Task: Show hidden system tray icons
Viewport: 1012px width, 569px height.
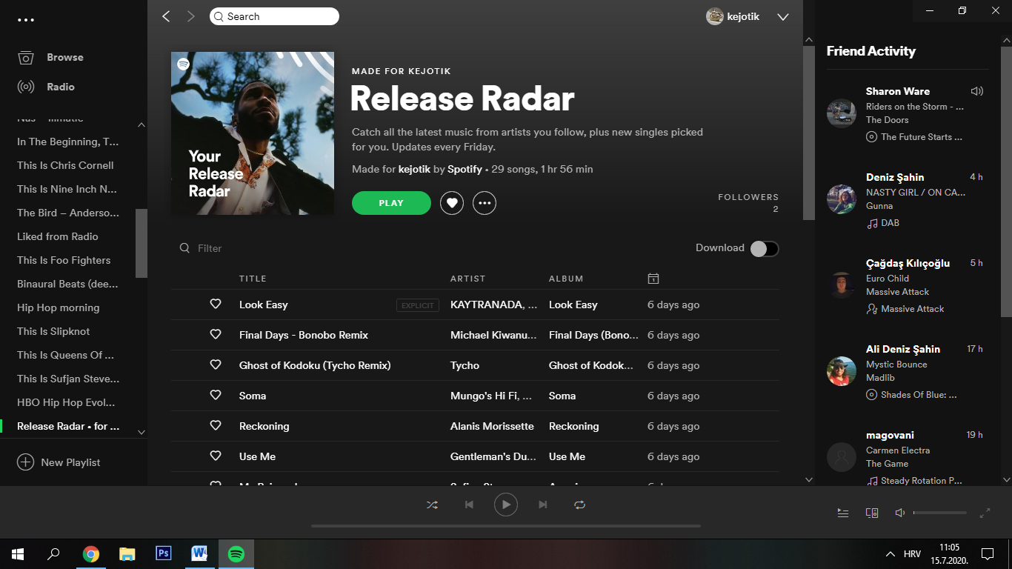Action: (x=891, y=554)
